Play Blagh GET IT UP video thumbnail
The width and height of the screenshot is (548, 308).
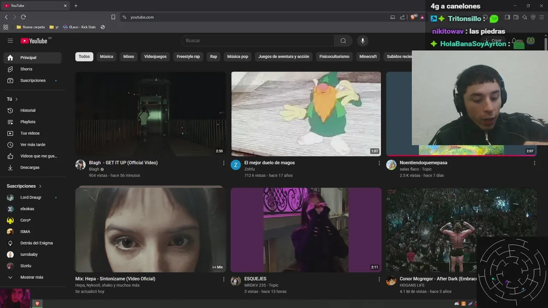click(x=151, y=114)
